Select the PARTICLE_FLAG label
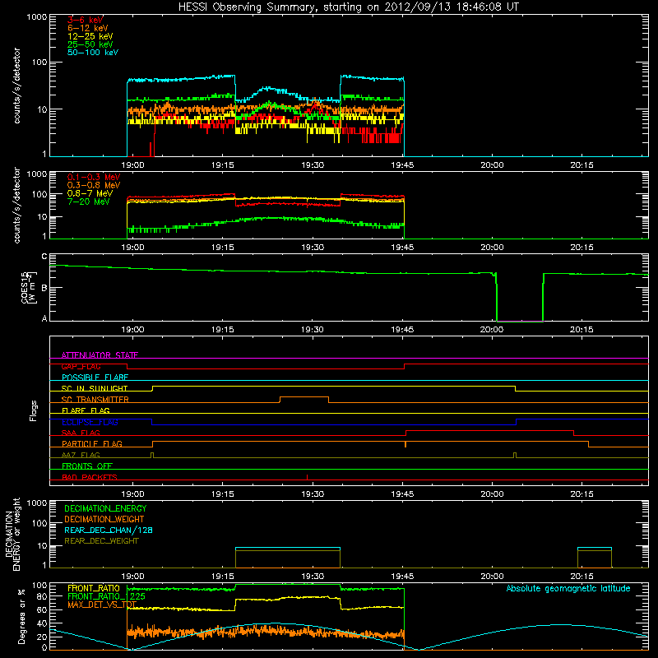This screenshot has width=658, height=658. pos(92,444)
